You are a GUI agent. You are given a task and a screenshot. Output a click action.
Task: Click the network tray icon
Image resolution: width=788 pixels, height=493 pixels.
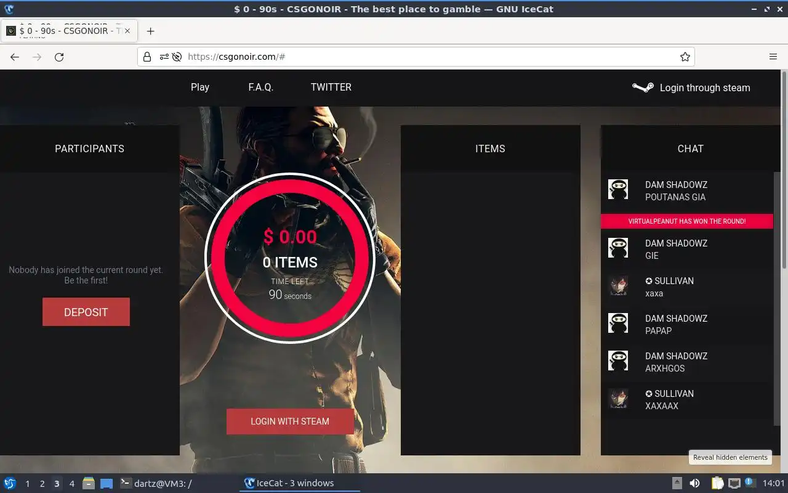point(734,483)
